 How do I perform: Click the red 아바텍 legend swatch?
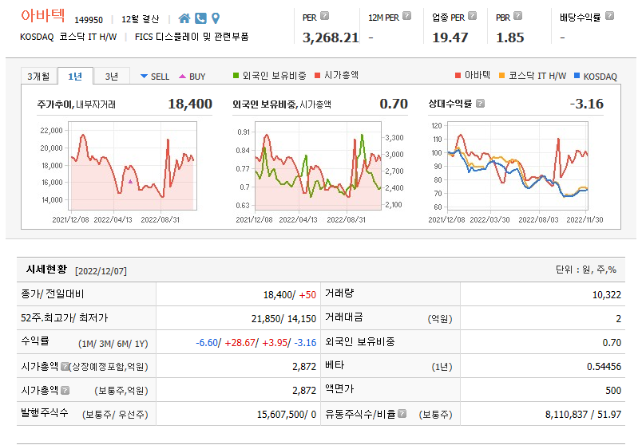click(458, 75)
